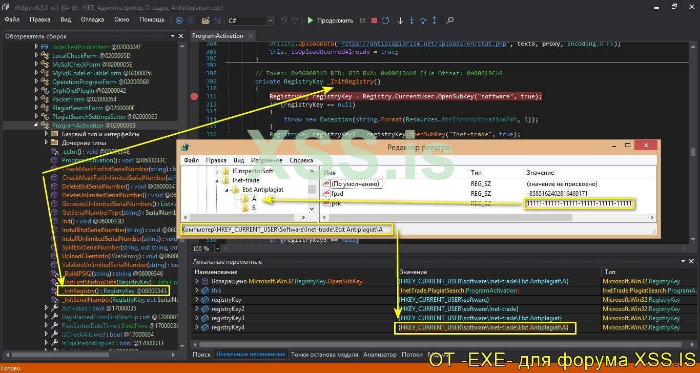Viewport: 700px width, 373px height.
Task: Click the undo arrow icon in toolbar
Action: click(284, 20)
